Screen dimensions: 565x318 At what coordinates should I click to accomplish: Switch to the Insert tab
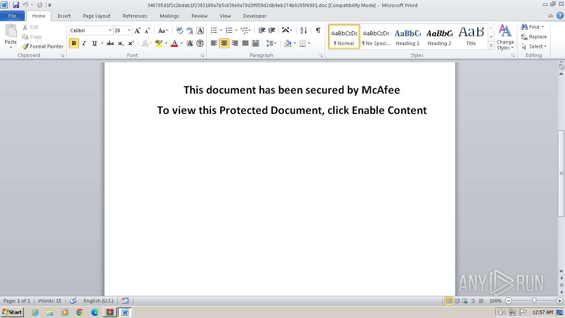[x=64, y=15]
